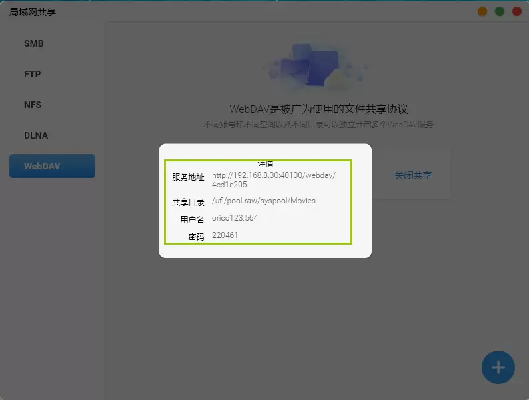
Task: Click the orange minimize window button
Action: (482, 11)
